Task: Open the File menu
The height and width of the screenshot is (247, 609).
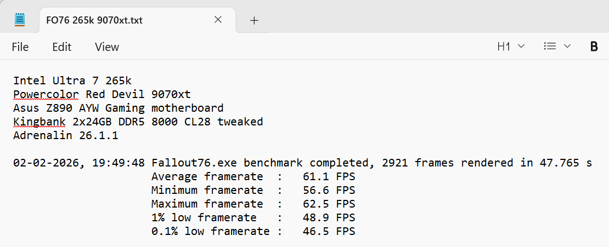Action: tap(20, 47)
